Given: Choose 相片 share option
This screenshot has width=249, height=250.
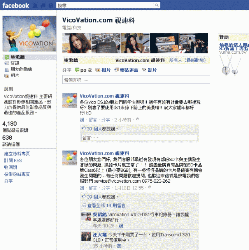Looking at the screenshot, I should pos(106,70).
